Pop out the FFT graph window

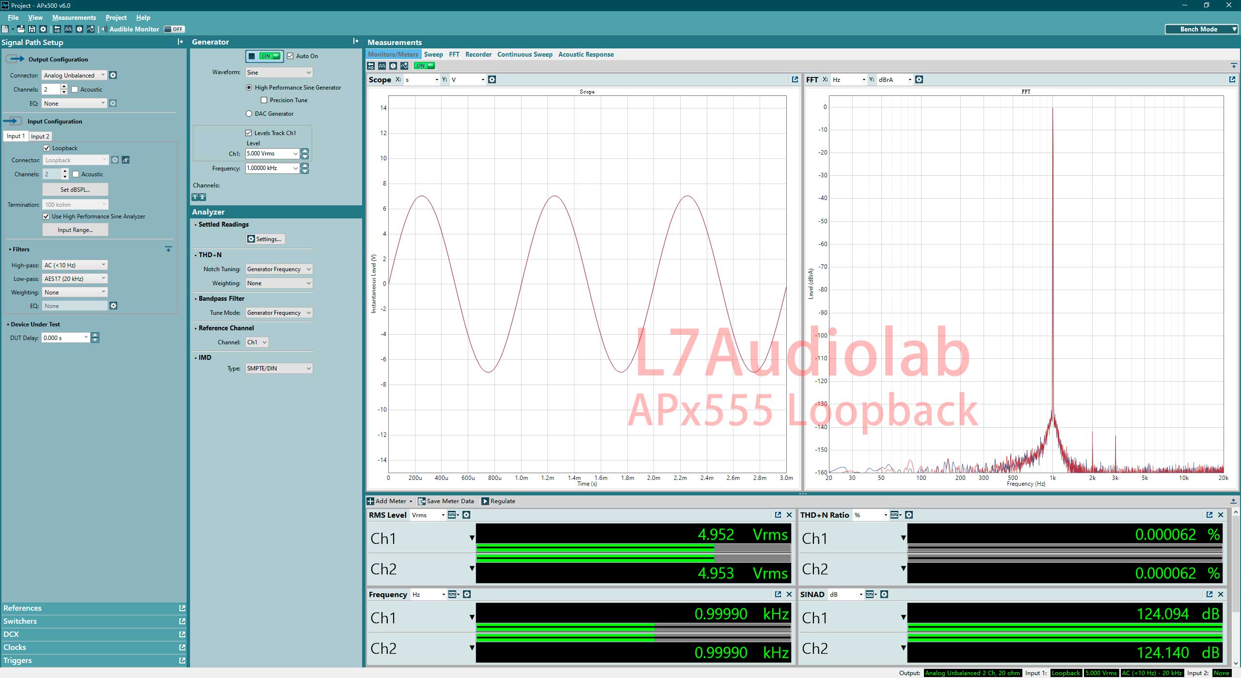(1232, 79)
